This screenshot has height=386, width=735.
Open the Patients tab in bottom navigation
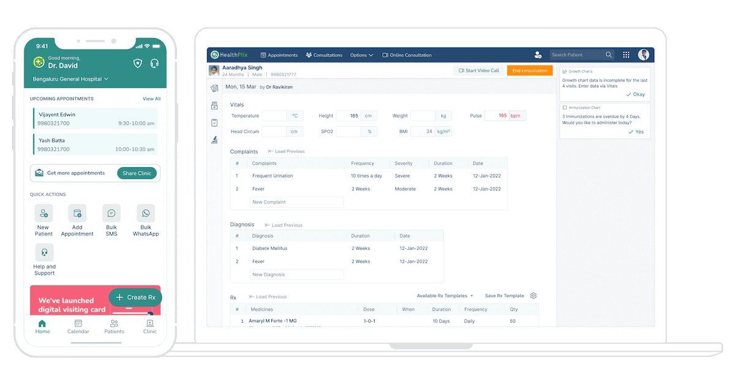point(114,327)
